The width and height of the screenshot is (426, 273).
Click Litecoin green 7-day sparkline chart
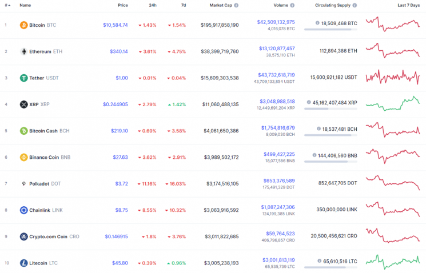393,262
